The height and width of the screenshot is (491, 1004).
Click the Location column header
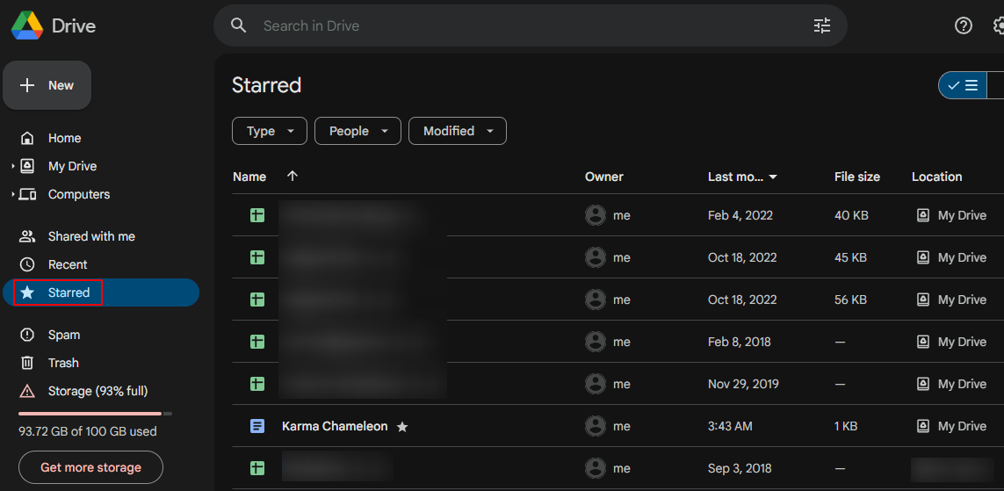click(936, 177)
